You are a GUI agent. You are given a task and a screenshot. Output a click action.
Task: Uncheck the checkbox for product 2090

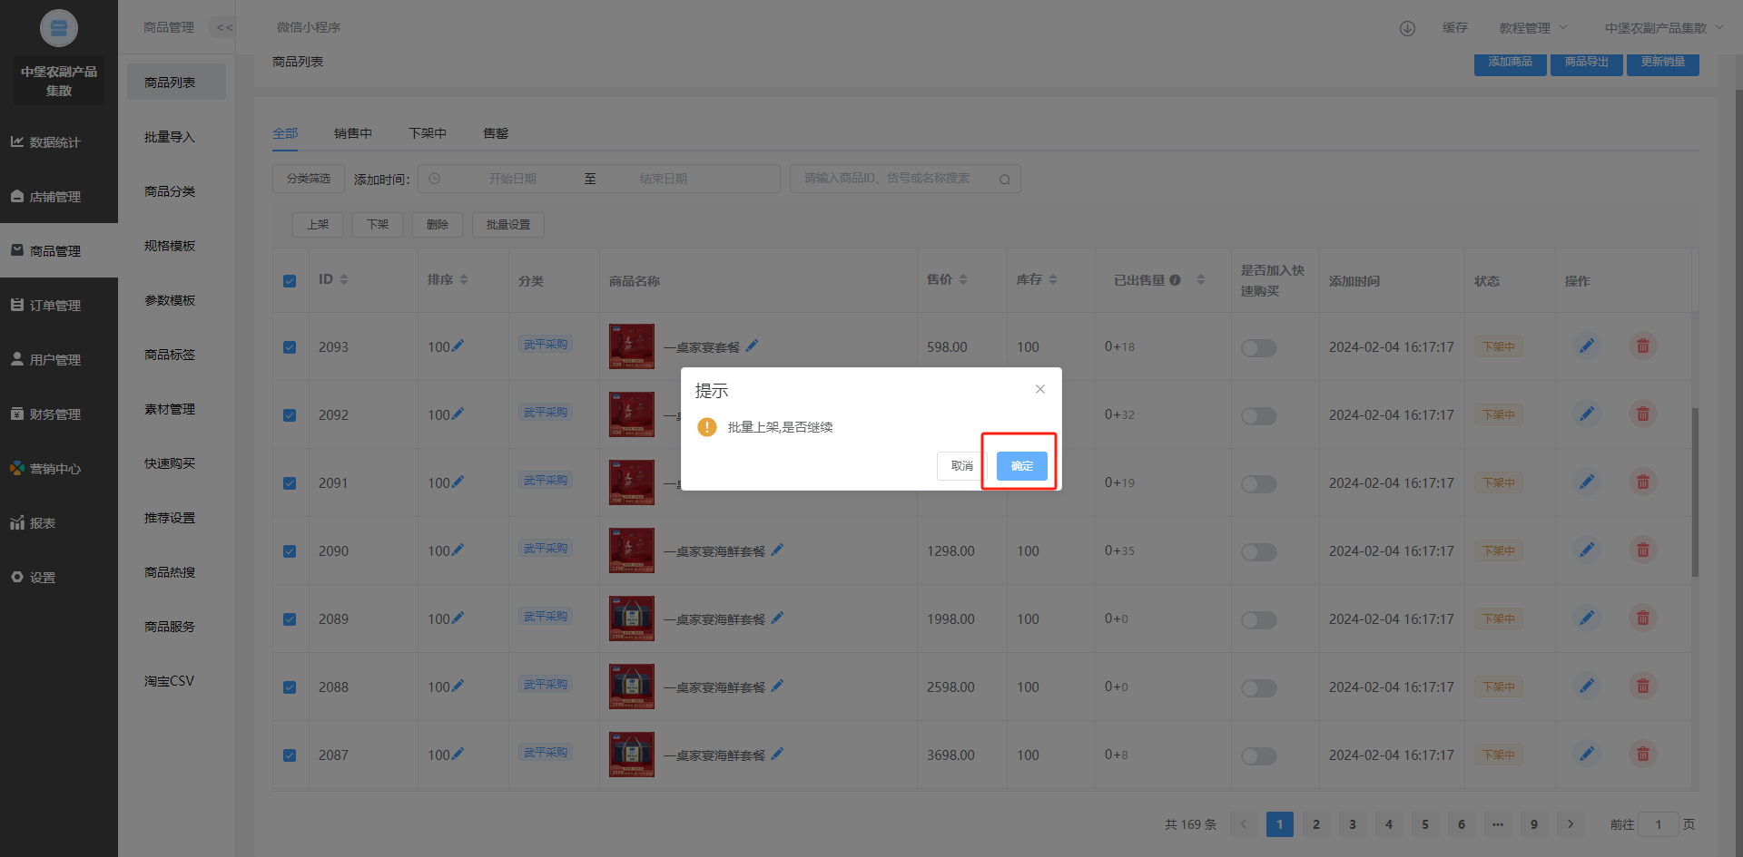pos(290,551)
